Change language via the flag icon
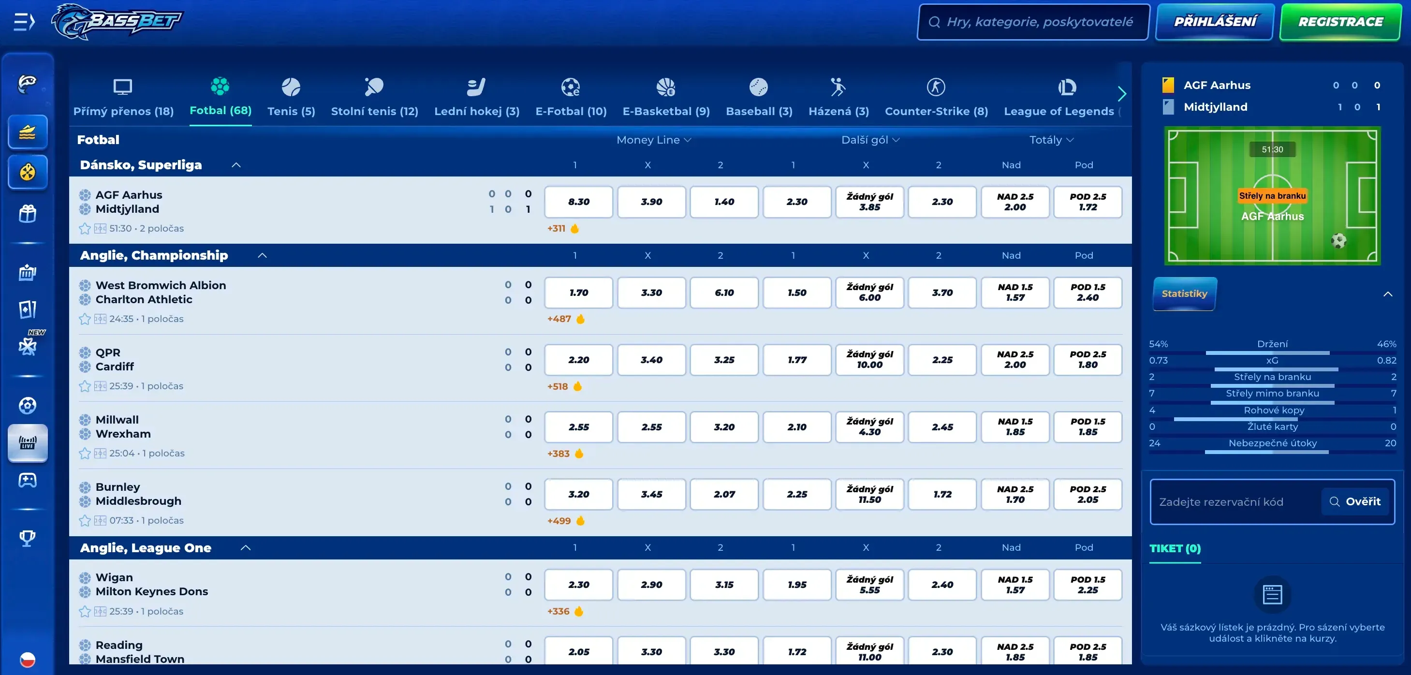The image size is (1411, 675). (x=28, y=659)
